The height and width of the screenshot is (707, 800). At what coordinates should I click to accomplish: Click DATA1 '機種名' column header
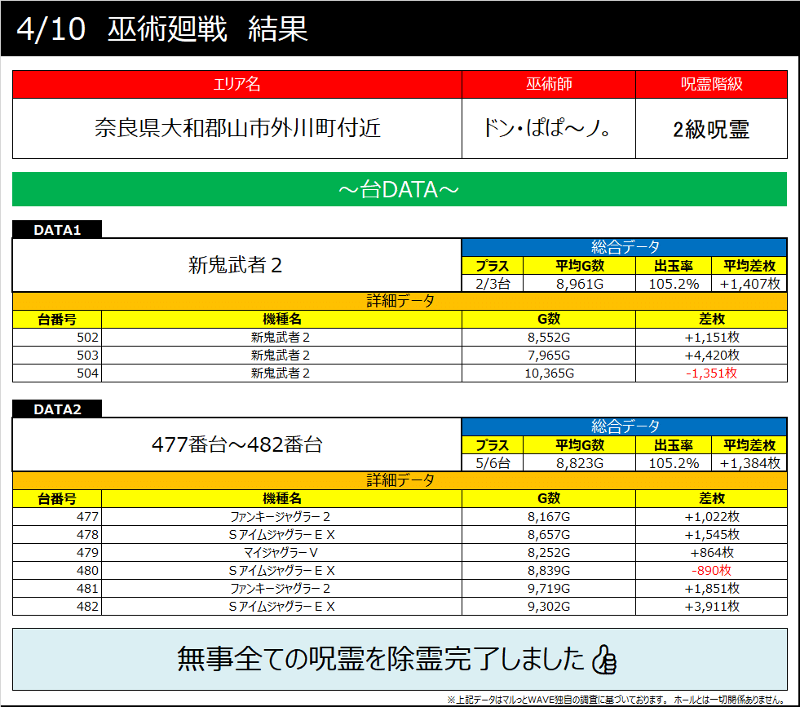[x=281, y=320]
